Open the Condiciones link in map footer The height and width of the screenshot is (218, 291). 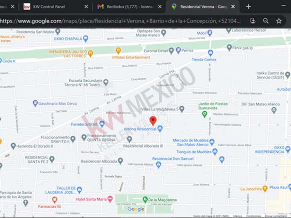pyautogui.click(x=254, y=216)
